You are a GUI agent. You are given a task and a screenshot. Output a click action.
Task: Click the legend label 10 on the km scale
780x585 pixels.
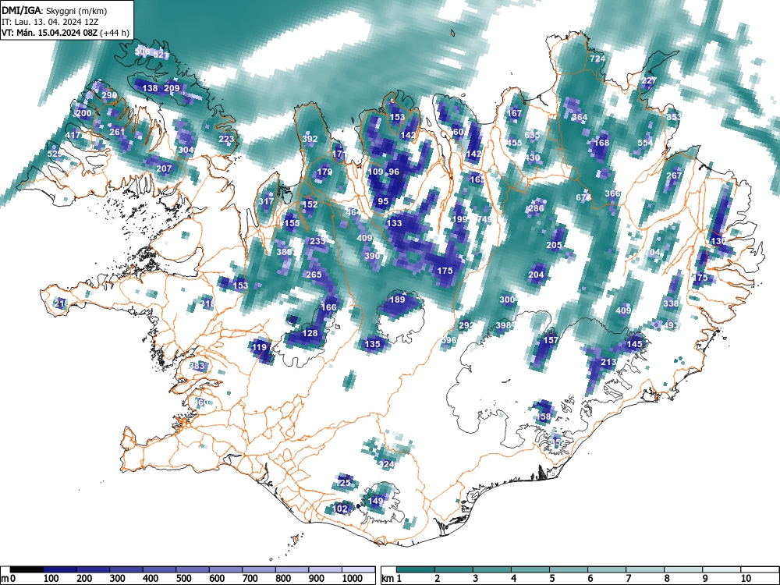745,579
